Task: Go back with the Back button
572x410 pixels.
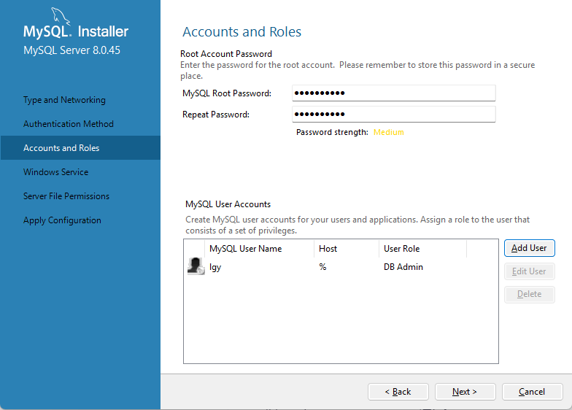Action: (x=398, y=392)
